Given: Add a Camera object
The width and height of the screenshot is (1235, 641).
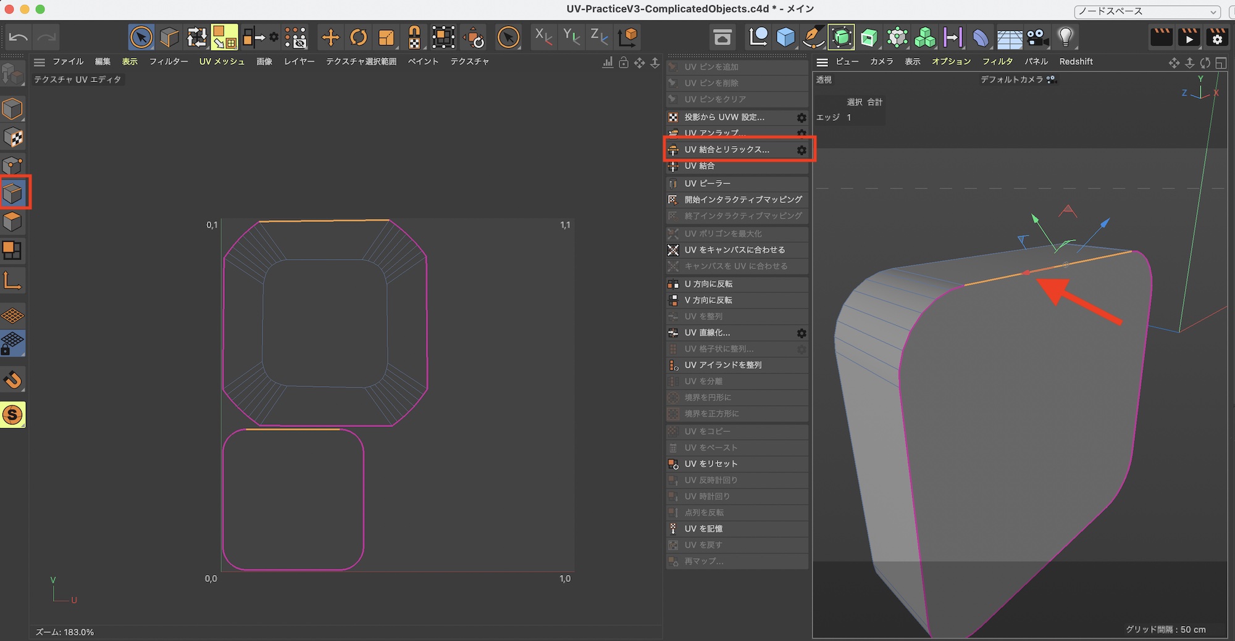Looking at the screenshot, I should click(x=1037, y=38).
